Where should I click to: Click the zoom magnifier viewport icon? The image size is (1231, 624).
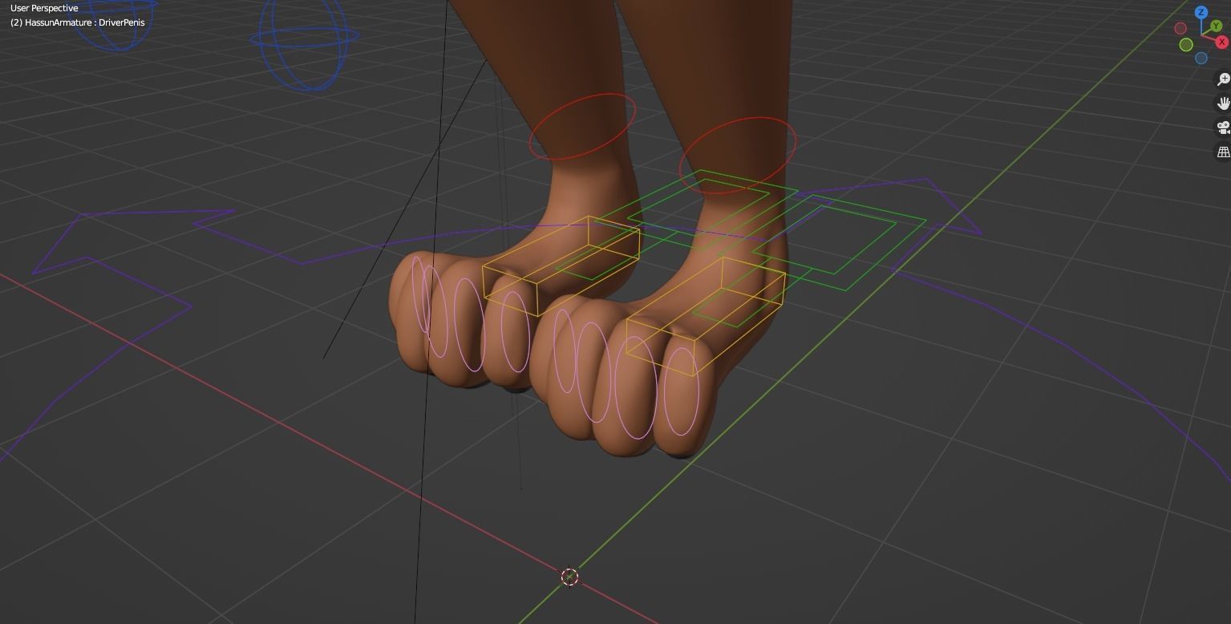(x=1223, y=79)
